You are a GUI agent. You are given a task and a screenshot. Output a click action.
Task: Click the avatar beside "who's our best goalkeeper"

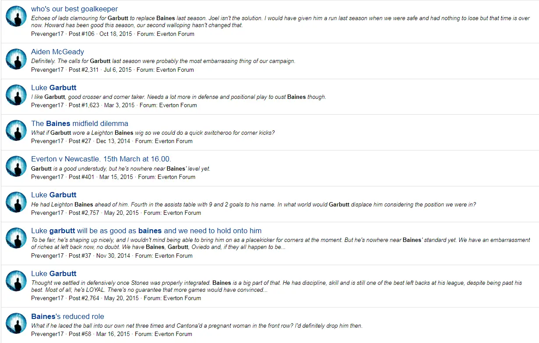[16, 17]
